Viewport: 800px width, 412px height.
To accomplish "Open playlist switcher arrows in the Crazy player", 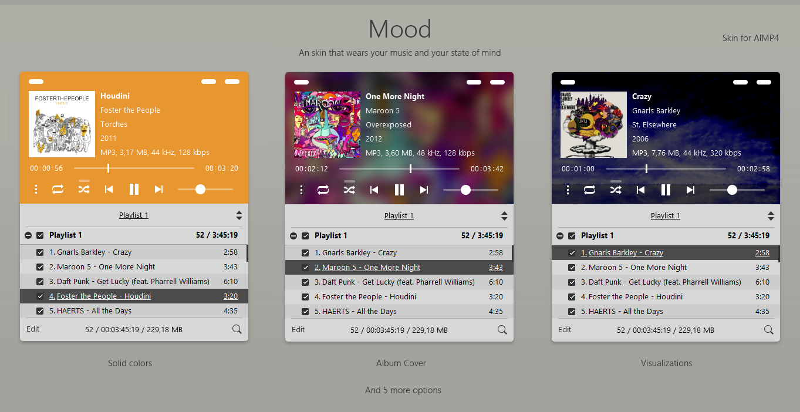I will [x=771, y=216].
